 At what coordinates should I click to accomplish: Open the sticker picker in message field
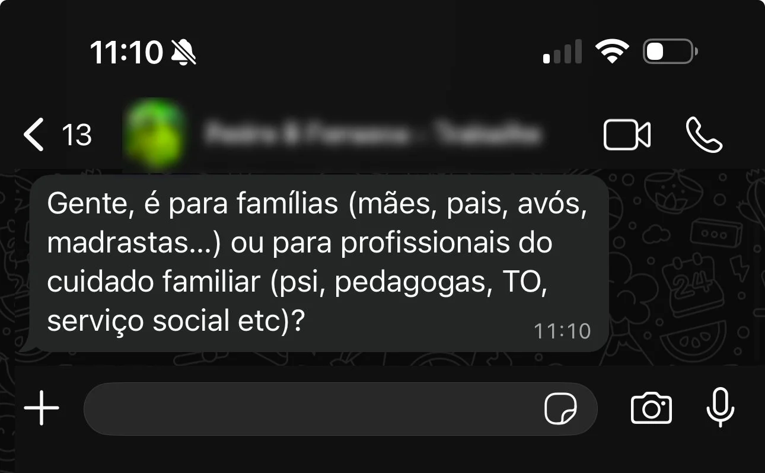point(560,409)
